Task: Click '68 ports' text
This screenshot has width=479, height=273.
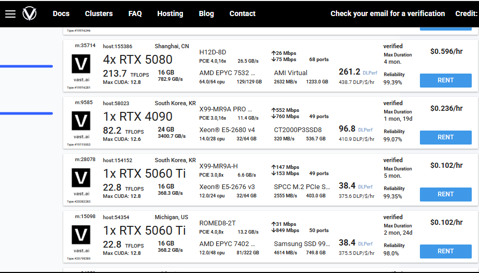Action: (x=319, y=60)
